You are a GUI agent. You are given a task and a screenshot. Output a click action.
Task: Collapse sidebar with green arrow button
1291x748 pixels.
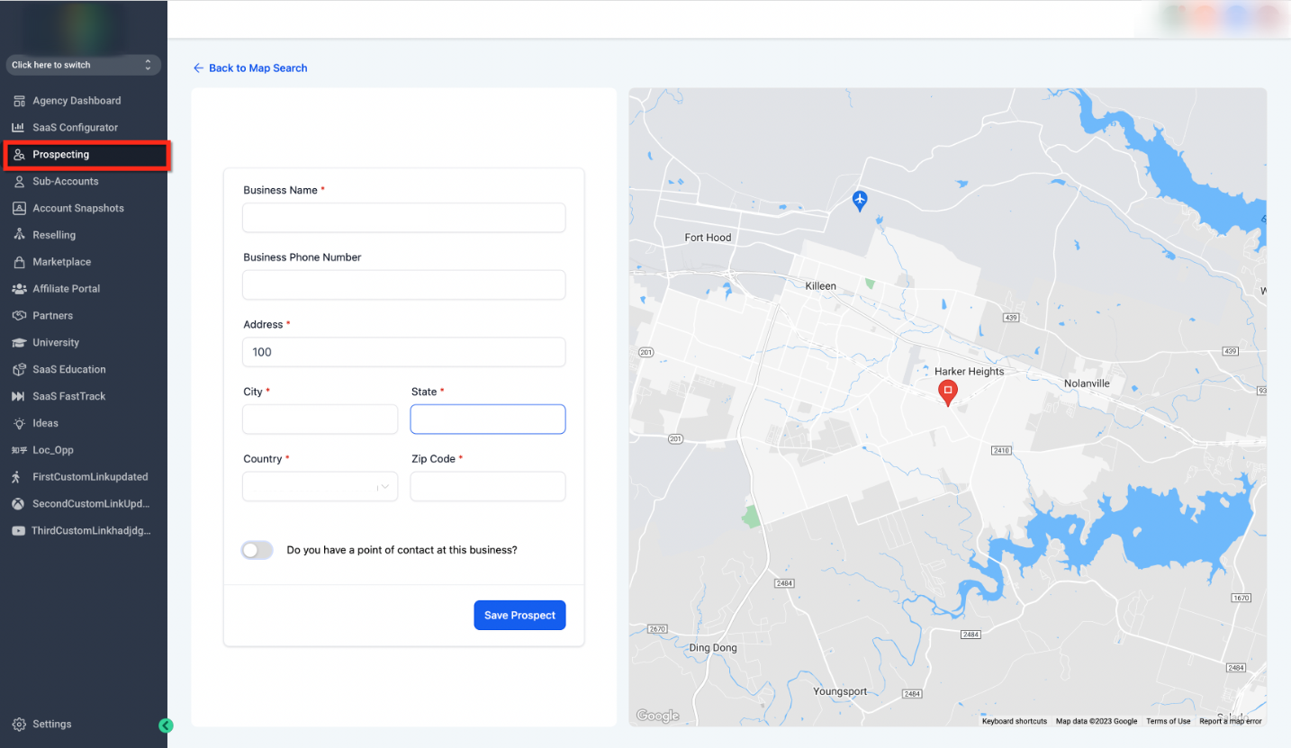(x=166, y=725)
